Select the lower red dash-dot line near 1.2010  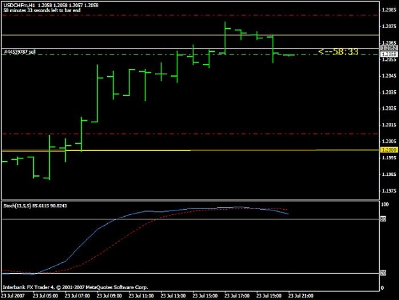pyautogui.click(x=191, y=134)
